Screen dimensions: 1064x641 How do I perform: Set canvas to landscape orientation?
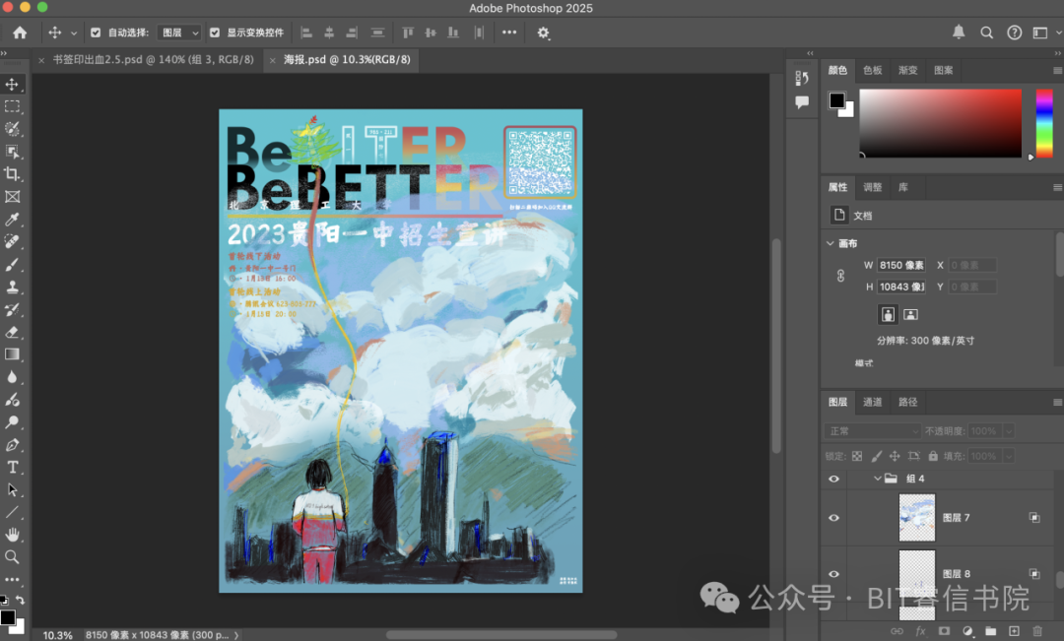pyautogui.click(x=910, y=314)
